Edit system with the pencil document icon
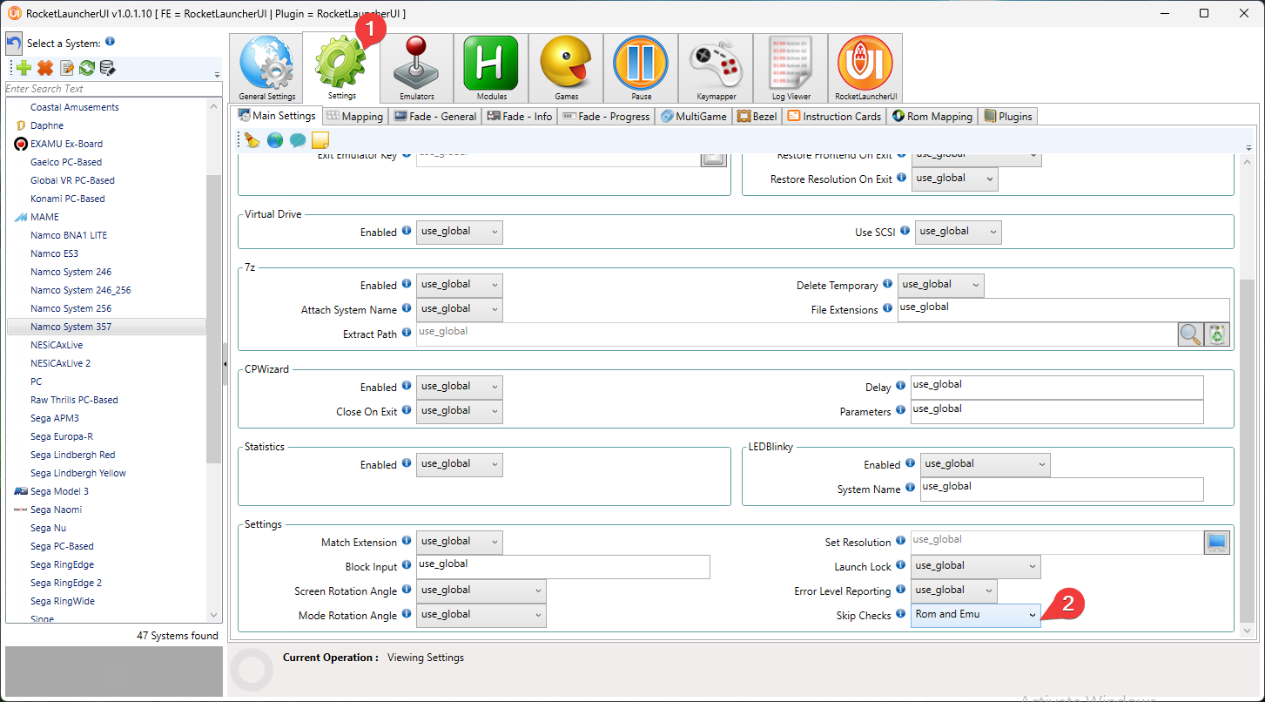The width and height of the screenshot is (1265, 702). [x=66, y=68]
